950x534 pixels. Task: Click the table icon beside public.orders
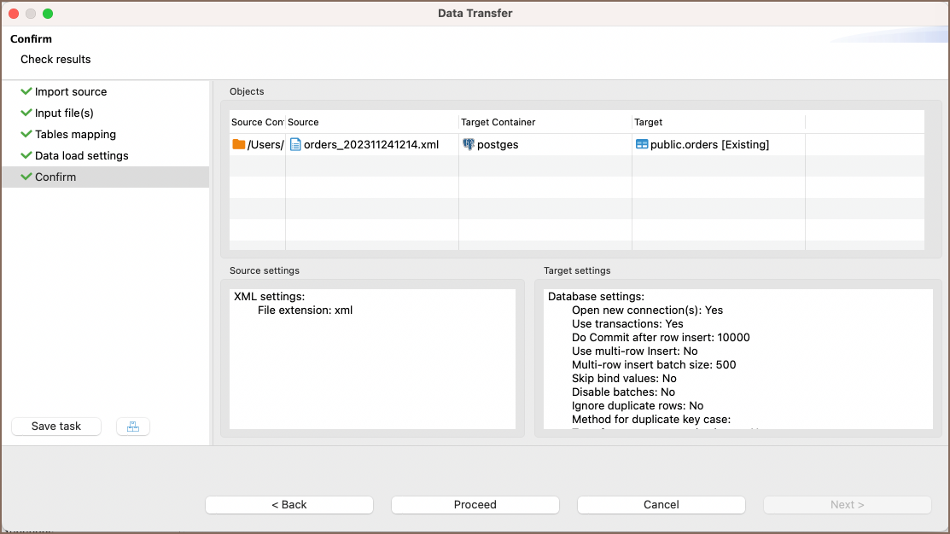642,145
